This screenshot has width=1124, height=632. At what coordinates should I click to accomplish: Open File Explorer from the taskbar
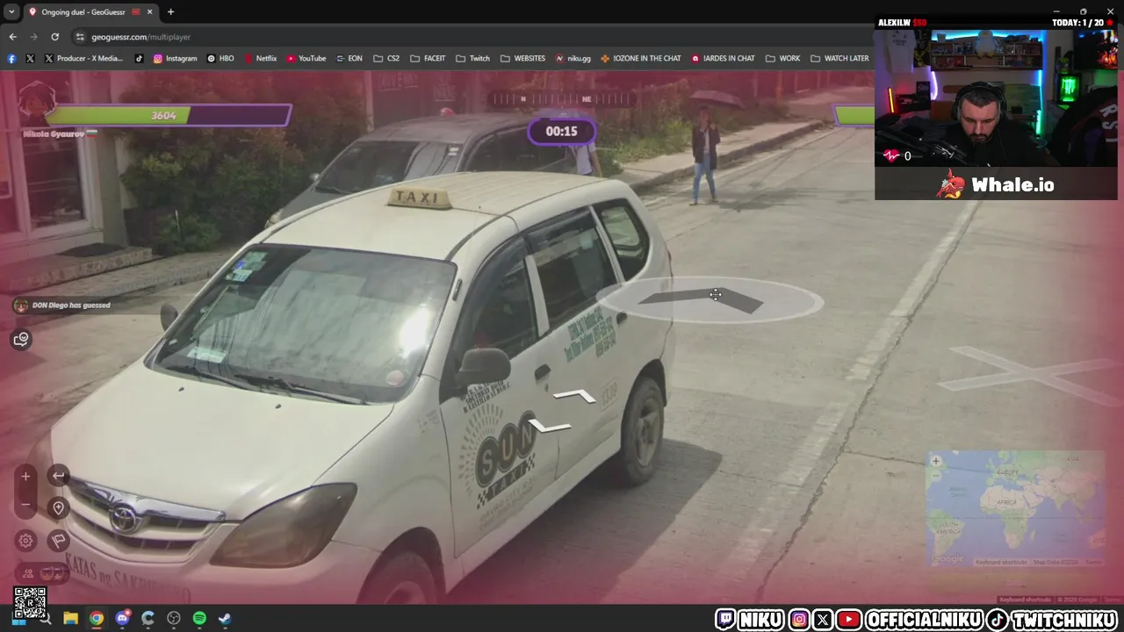pos(70,619)
